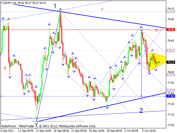Click the 78.05 axis value
This screenshot has height=133, width=177.
pos(171,72)
